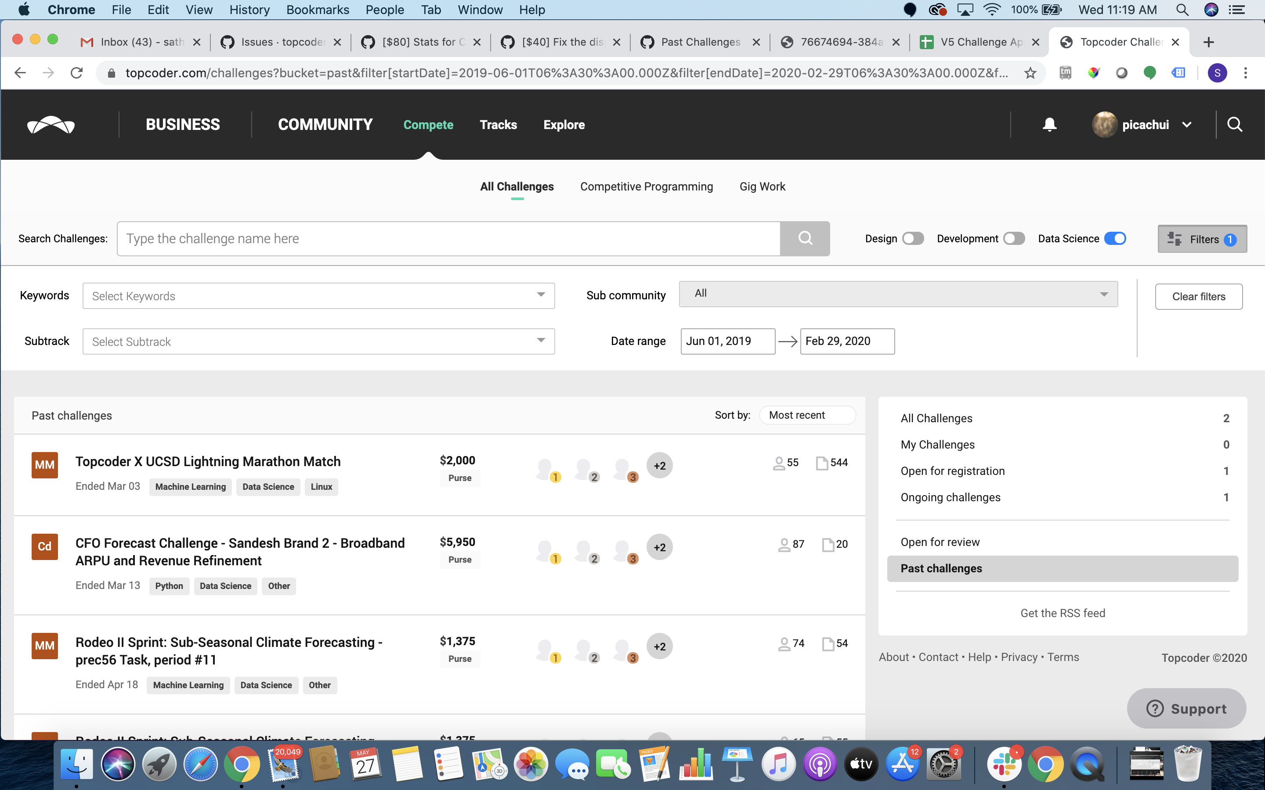Expand the Keywords dropdown

coord(318,296)
